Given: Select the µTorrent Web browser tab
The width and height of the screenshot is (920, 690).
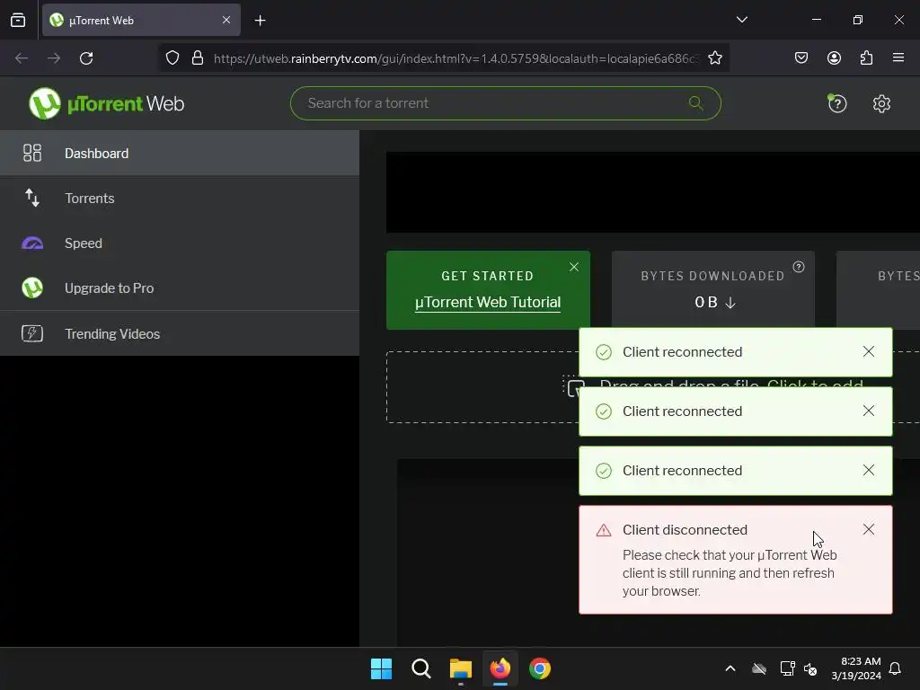Looking at the screenshot, I should (141, 20).
